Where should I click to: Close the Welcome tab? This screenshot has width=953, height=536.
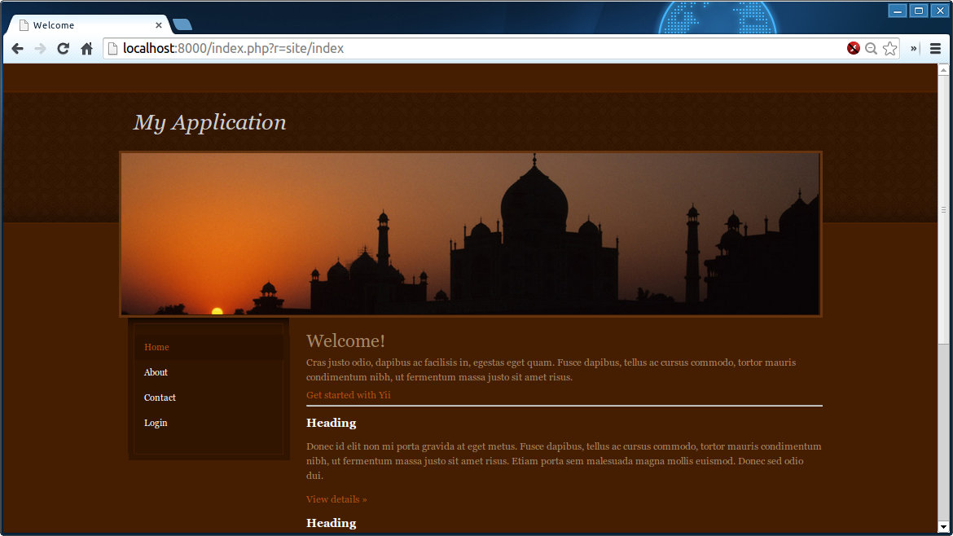point(159,25)
